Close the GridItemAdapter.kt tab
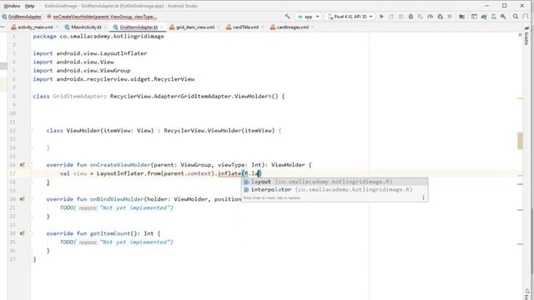 point(162,27)
